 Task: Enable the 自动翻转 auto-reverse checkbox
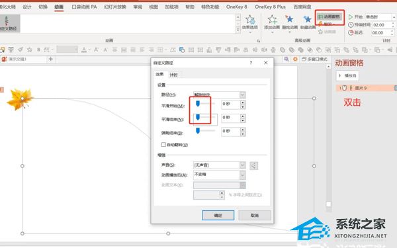click(163, 145)
